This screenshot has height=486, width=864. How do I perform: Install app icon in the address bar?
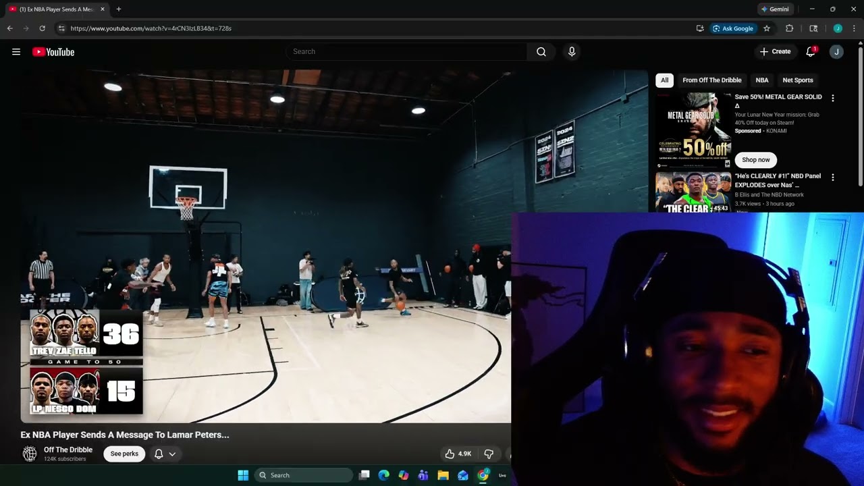[x=700, y=28]
